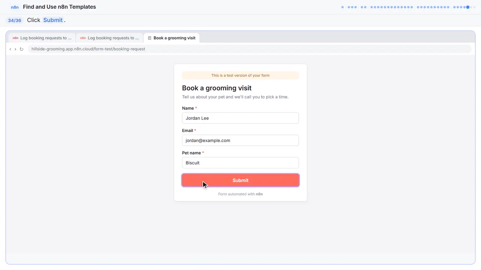Click the title Find and Use n8n Templates

(x=59, y=7)
